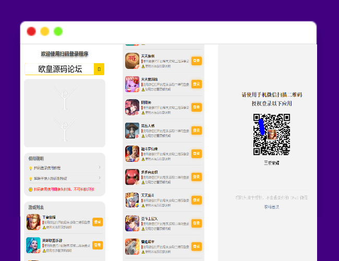Click the 魂斗罗归来 game icon
This screenshot has height=261, width=339.
coord(132,153)
